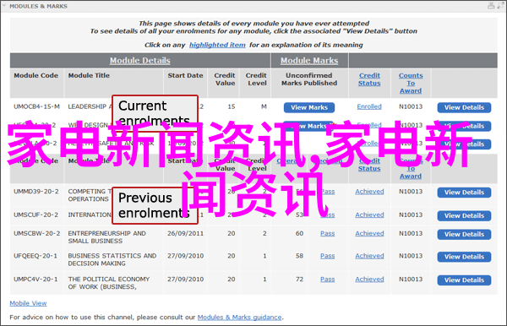View Details for UFQEEQ-20-1 Business Statistics
The image size is (507, 326).
pyautogui.click(x=464, y=257)
